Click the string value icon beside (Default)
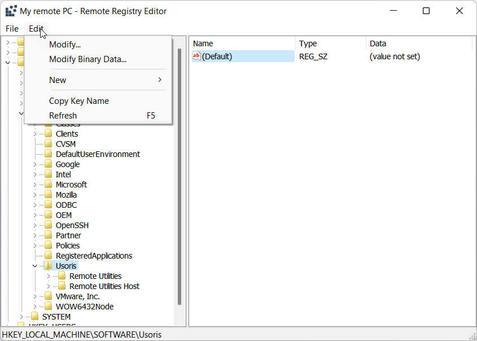Screen dimensions: 477x341 click(196, 56)
